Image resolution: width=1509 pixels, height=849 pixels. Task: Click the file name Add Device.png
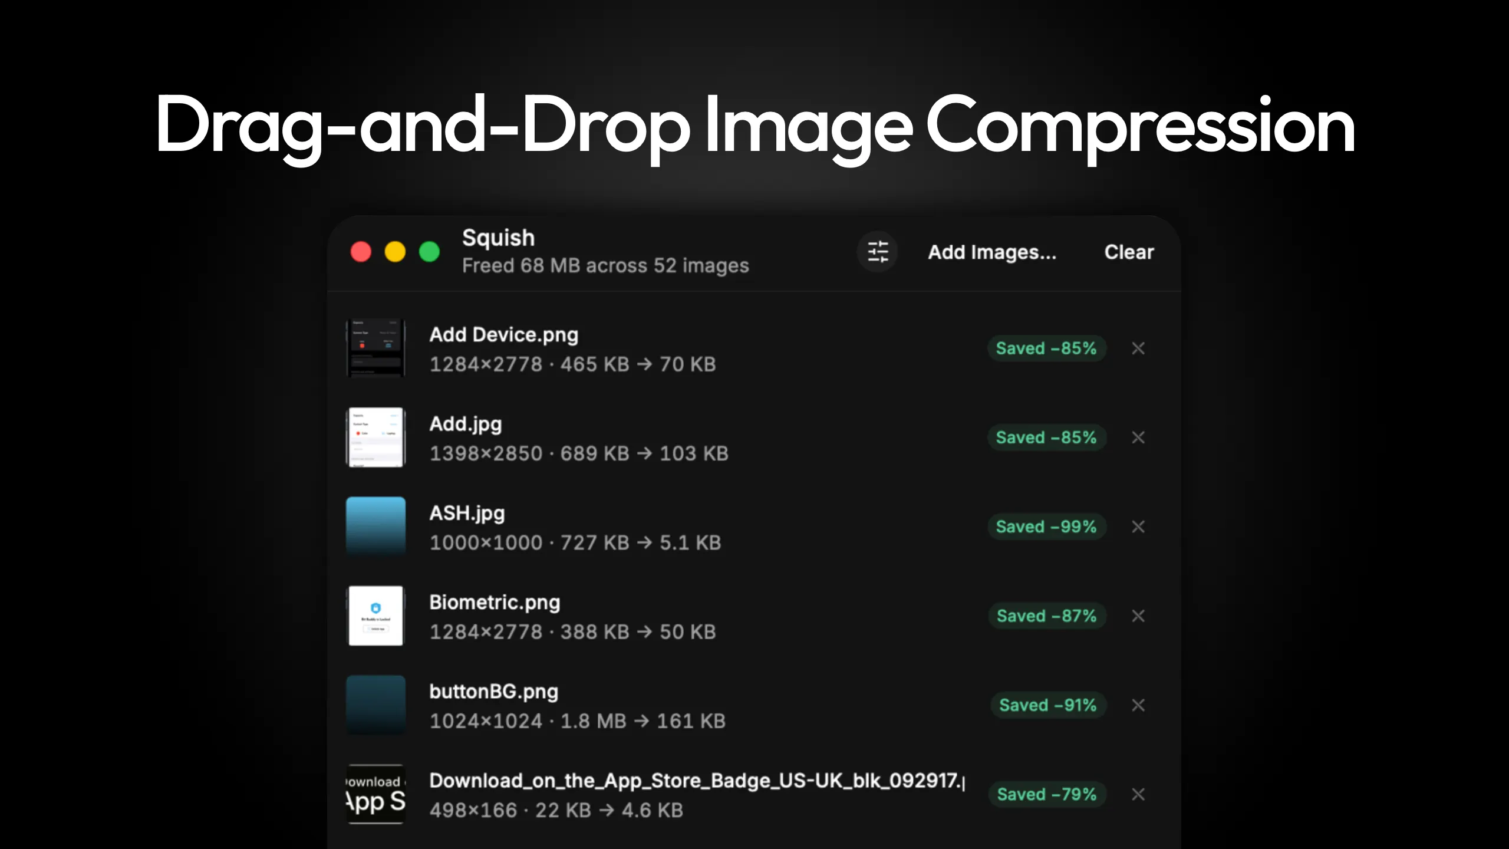click(x=504, y=335)
